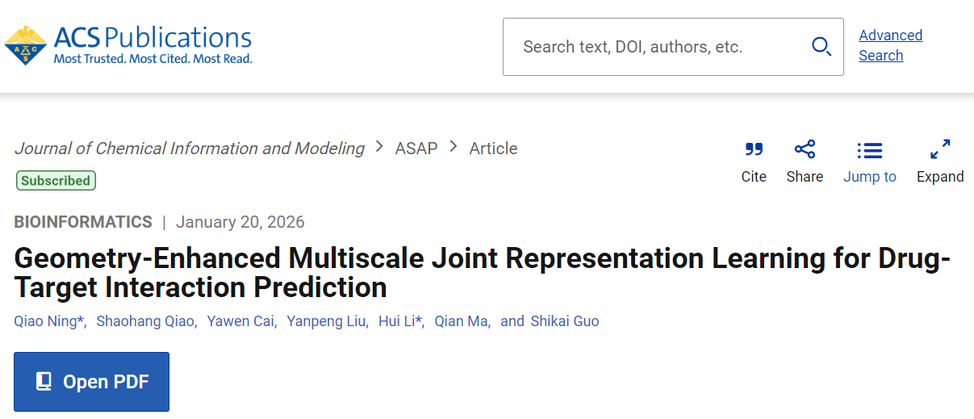Image resolution: width=974 pixels, height=419 pixels.
Task: Click the Subscribed badge
Action: (x=56, y=181)
